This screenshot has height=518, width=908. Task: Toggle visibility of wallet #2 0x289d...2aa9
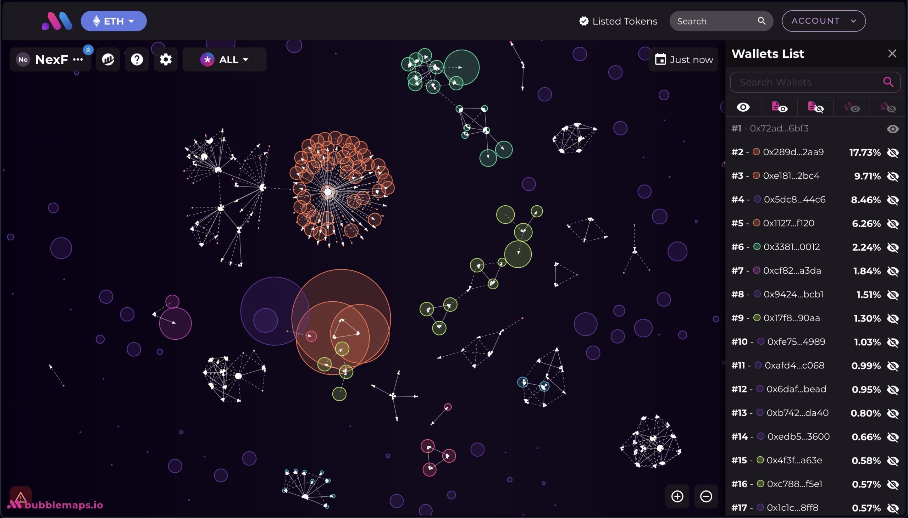893,152
